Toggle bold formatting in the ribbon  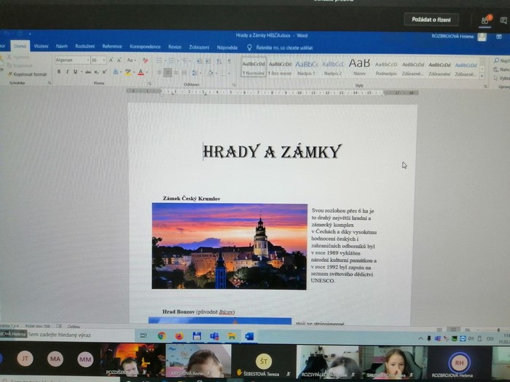coord(58,72)
